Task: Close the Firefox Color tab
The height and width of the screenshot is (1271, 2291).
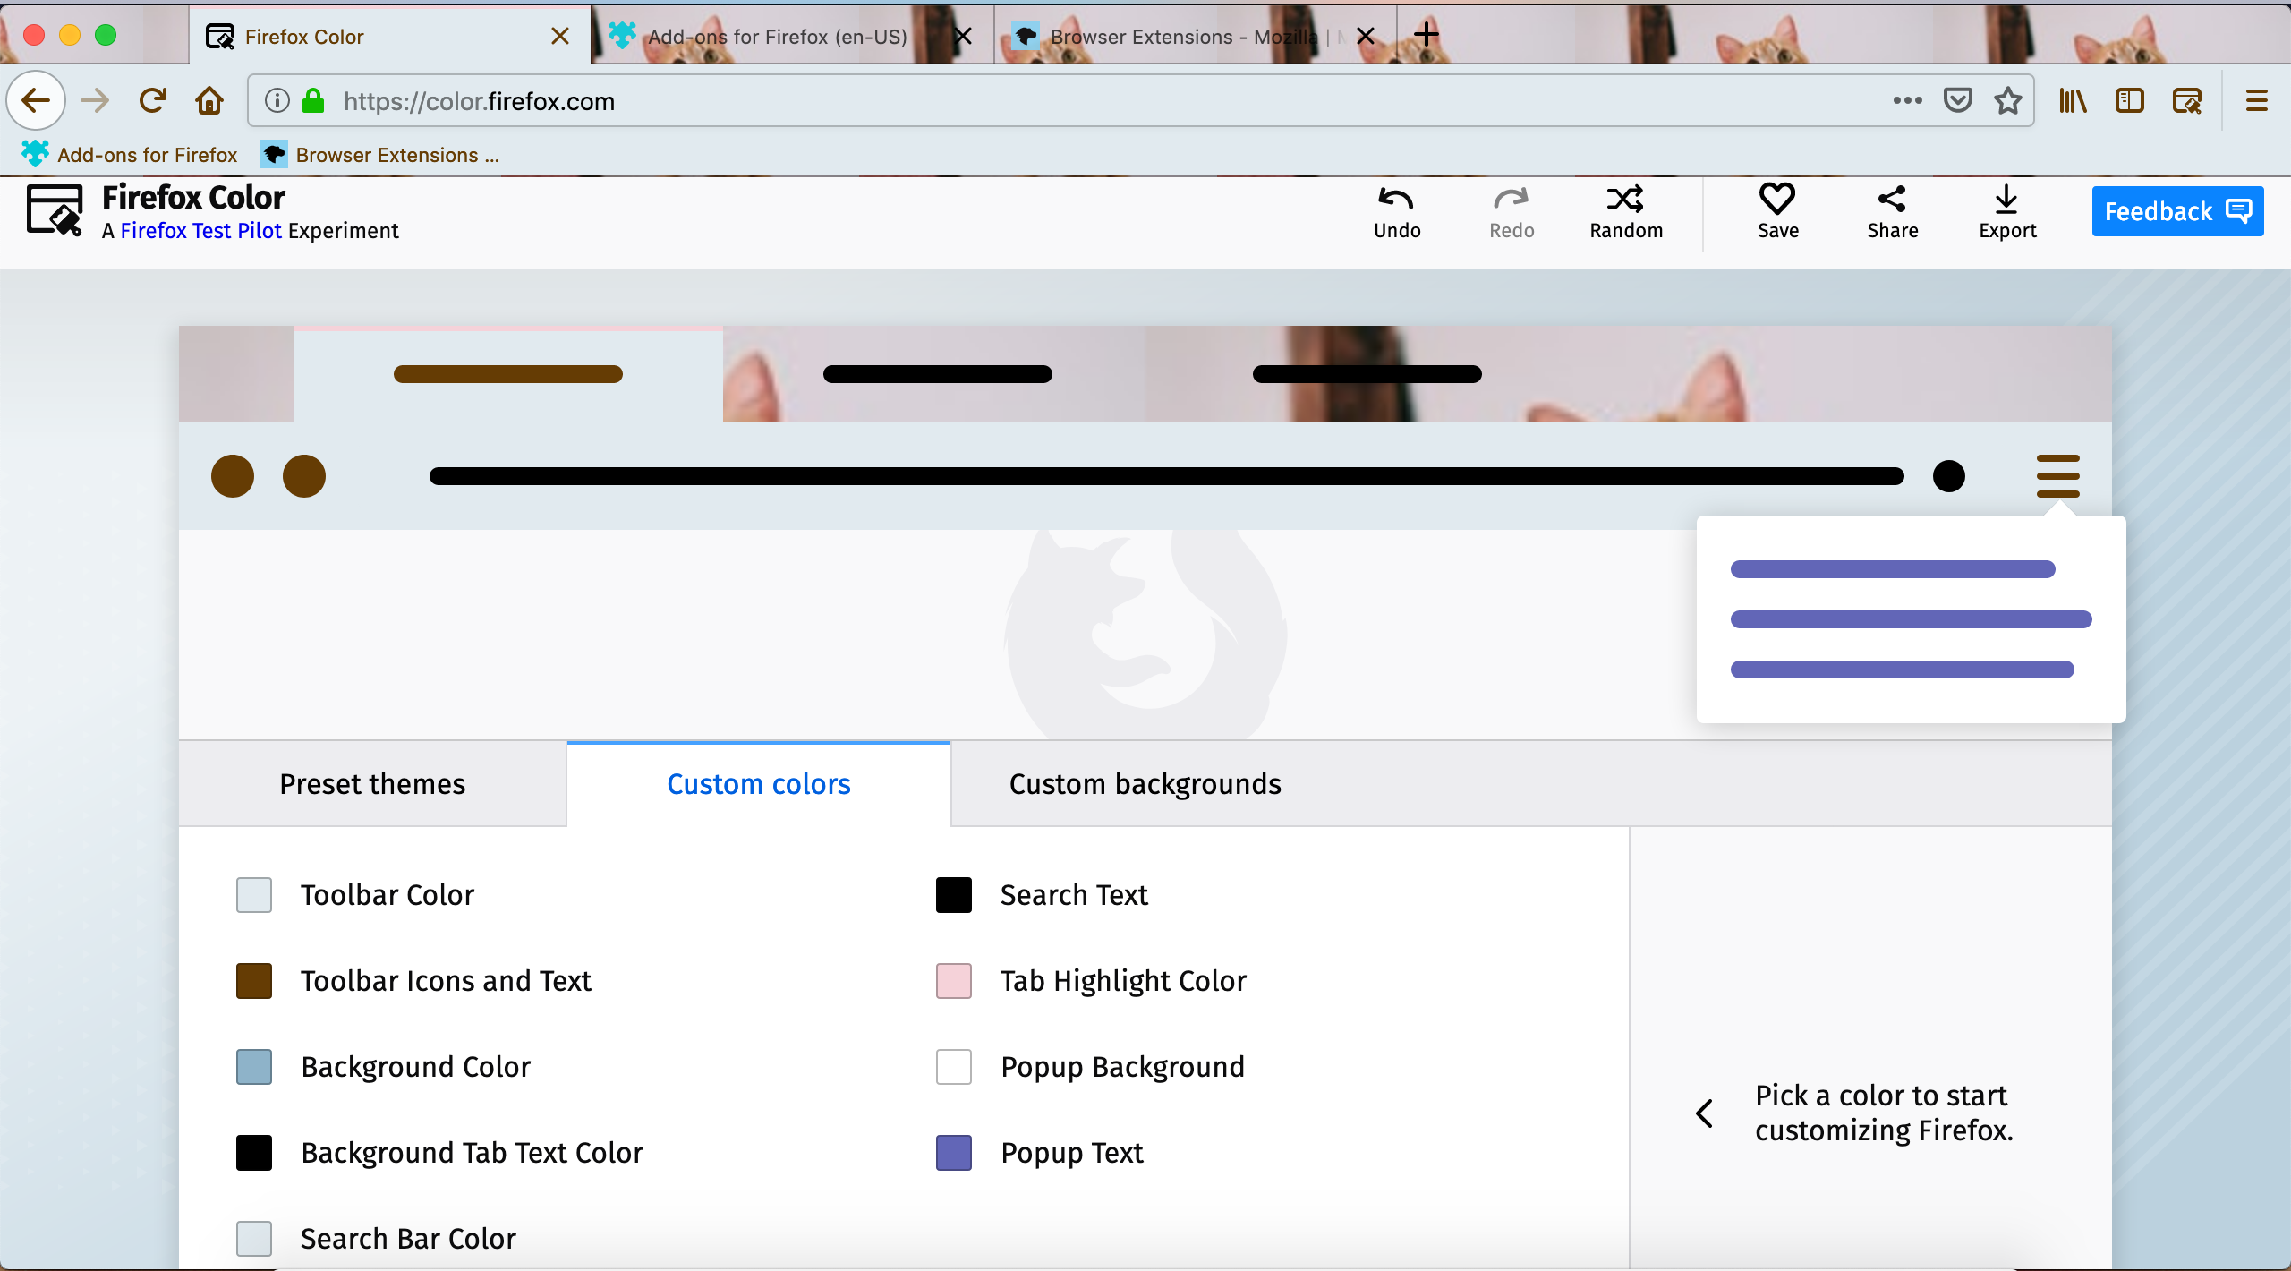Action: pos(560,36)
